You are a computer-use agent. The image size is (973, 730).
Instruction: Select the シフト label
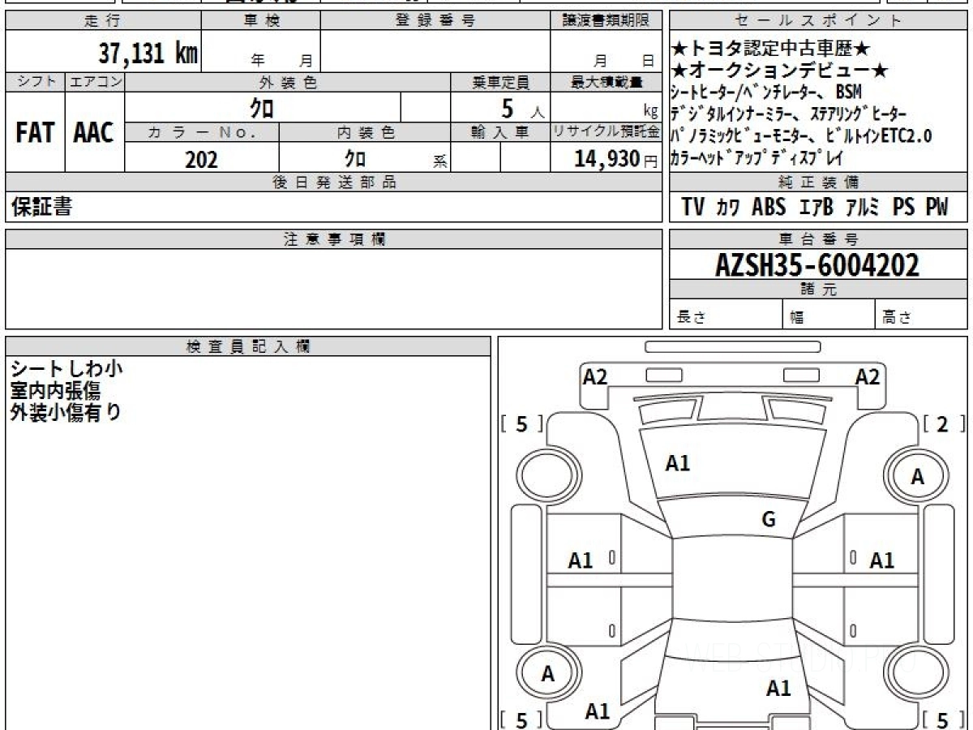pos(35,82)
